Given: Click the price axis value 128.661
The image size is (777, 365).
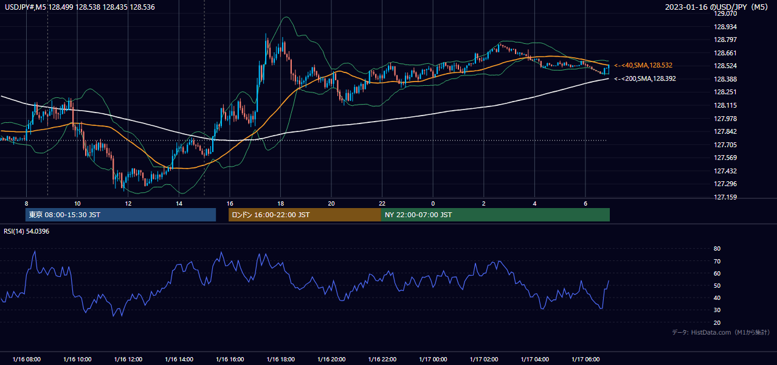Looking at the screenshot, I should [x=725, y=53].
